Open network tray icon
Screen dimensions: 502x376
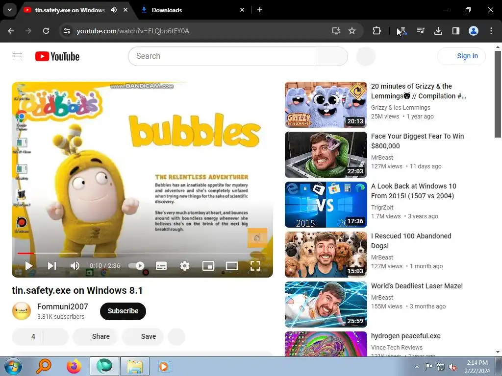coord(441,367)
